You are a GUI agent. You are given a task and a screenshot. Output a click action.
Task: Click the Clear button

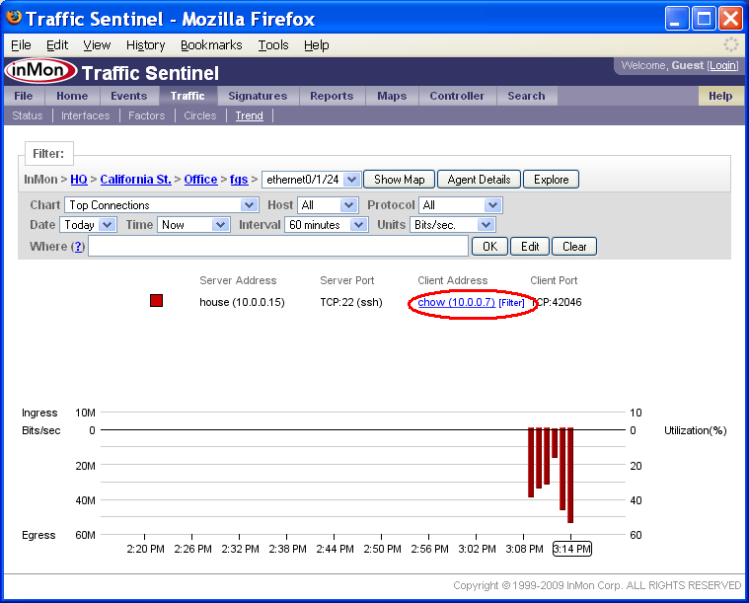[574, 247]
